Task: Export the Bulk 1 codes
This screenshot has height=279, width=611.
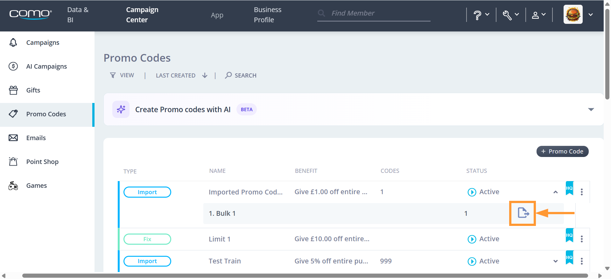Action: (523, 213)
